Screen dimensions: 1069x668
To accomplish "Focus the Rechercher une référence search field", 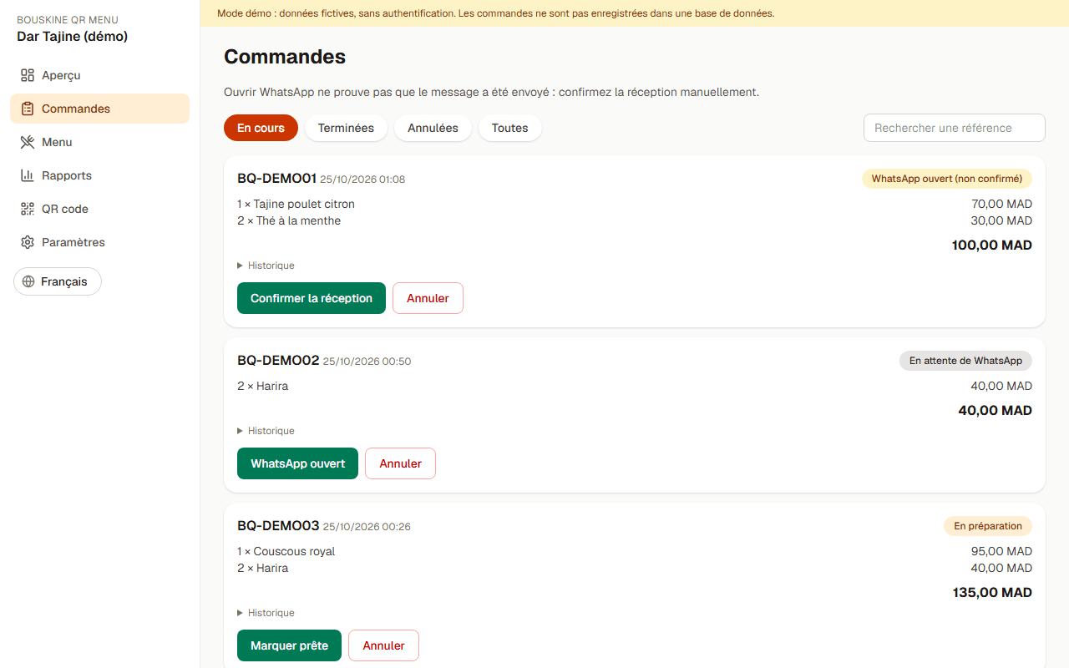I will [x=955, y=128].
